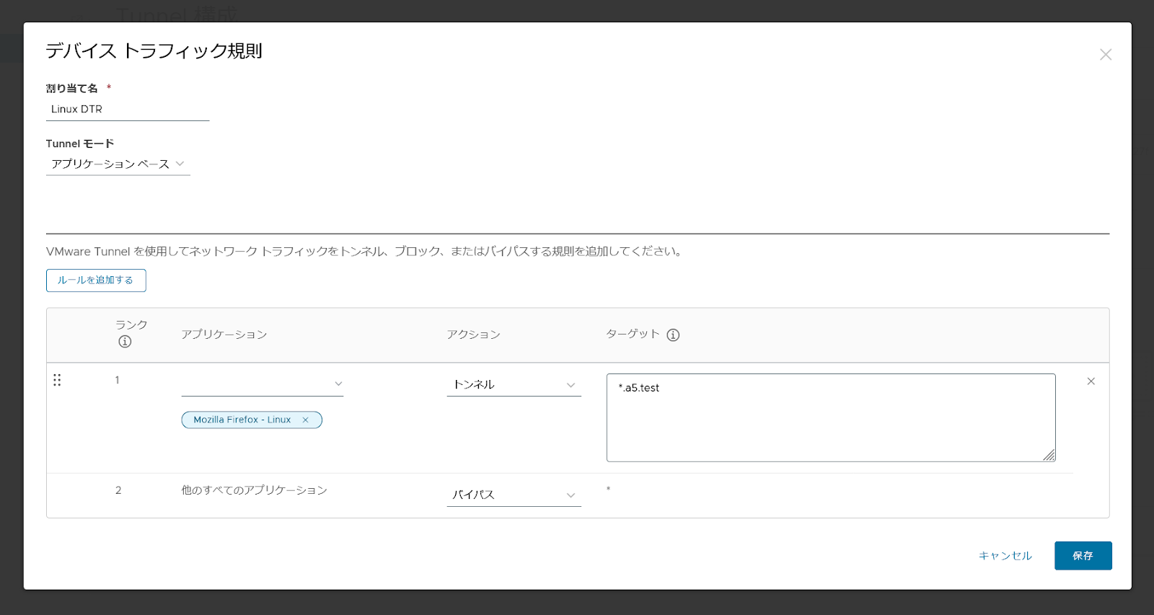
Task: Remove the Mozilla Firefox - Linux tag
Action: coord(306,420)
